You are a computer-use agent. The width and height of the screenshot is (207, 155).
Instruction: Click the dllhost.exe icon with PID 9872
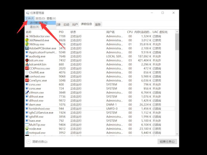tap(27, 101)
